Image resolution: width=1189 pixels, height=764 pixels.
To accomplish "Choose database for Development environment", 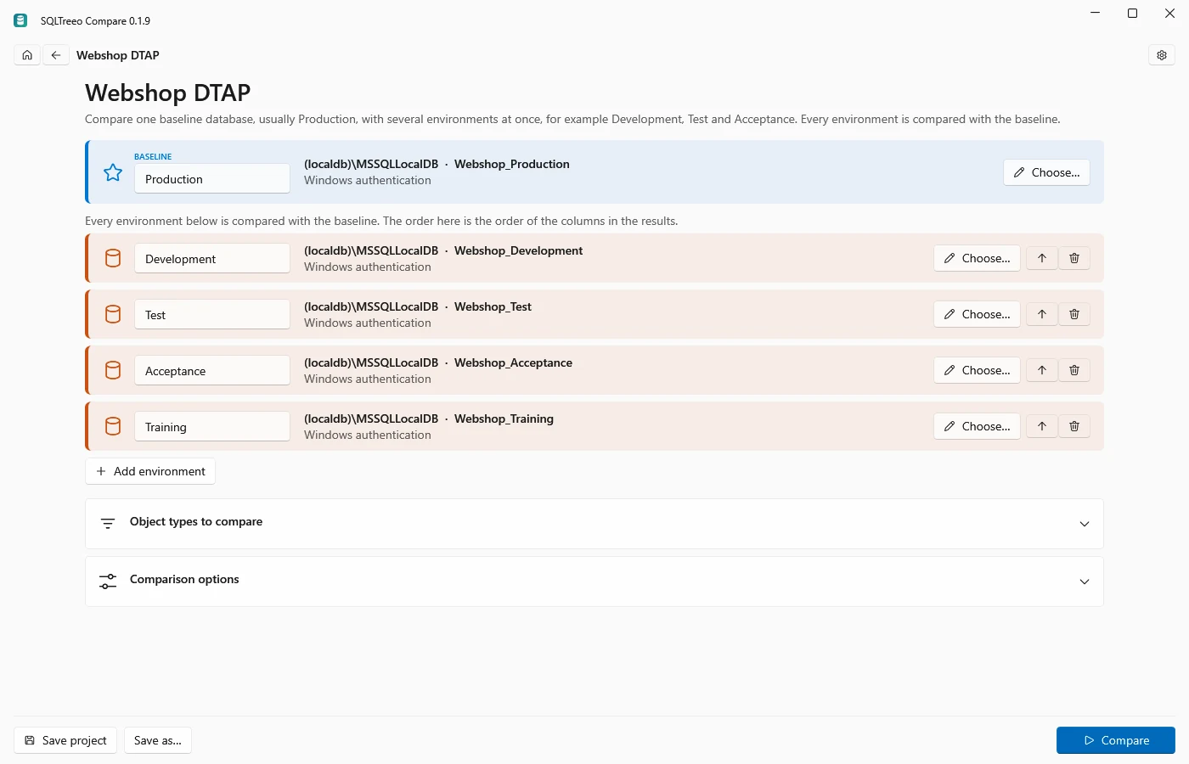I will click(977, 258).
